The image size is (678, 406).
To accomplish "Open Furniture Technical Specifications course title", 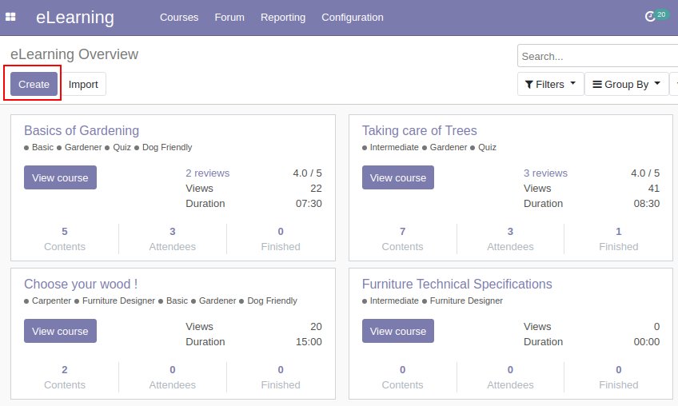I will pos(457,284).
